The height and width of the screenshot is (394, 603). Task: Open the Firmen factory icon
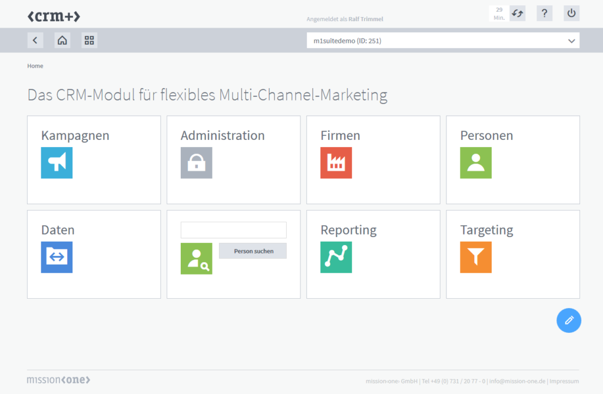click(336, 163)
